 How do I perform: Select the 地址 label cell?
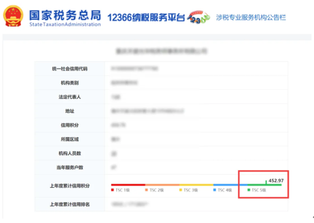(x=70, y=111)
